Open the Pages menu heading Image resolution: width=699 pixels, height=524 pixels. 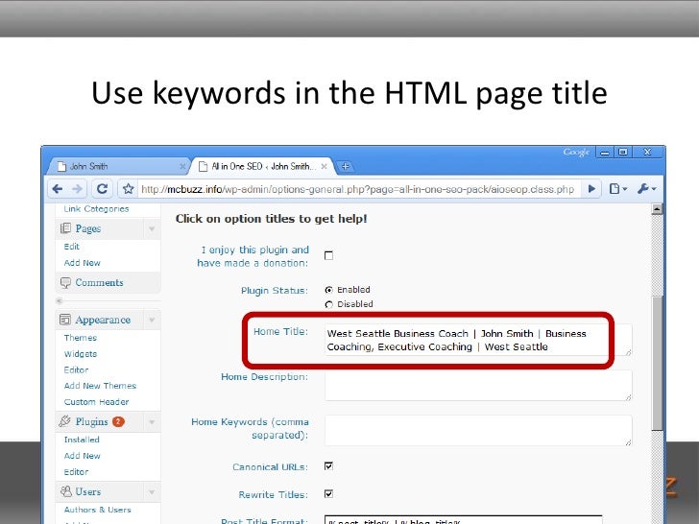87,228
